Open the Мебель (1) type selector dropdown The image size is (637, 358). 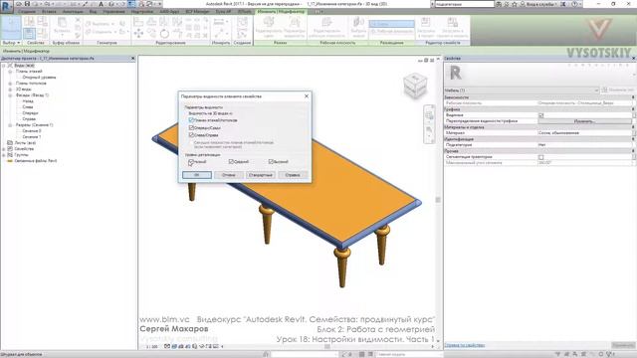pyautogui.click(x=522, y=90)
